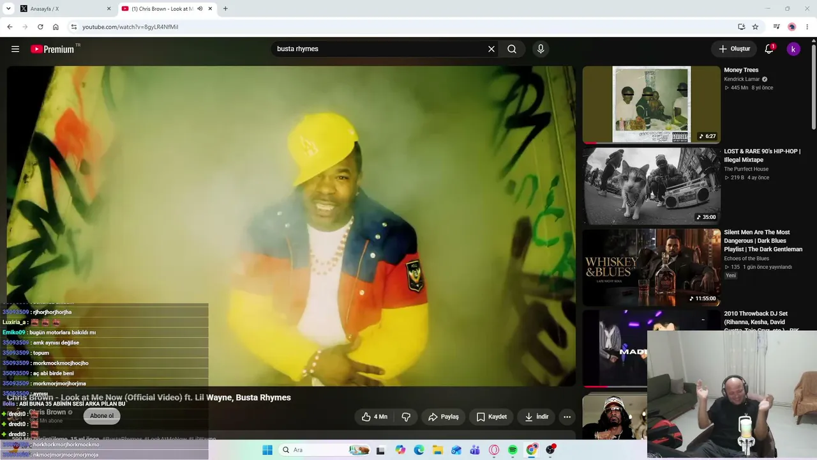Open 'Money Trees' title link
The height and width of the screenshot is (460, 817).
coord(741,70)
